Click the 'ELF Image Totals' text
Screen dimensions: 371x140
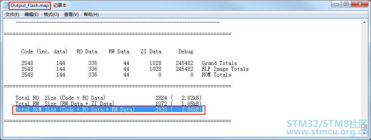coord(225,69)
